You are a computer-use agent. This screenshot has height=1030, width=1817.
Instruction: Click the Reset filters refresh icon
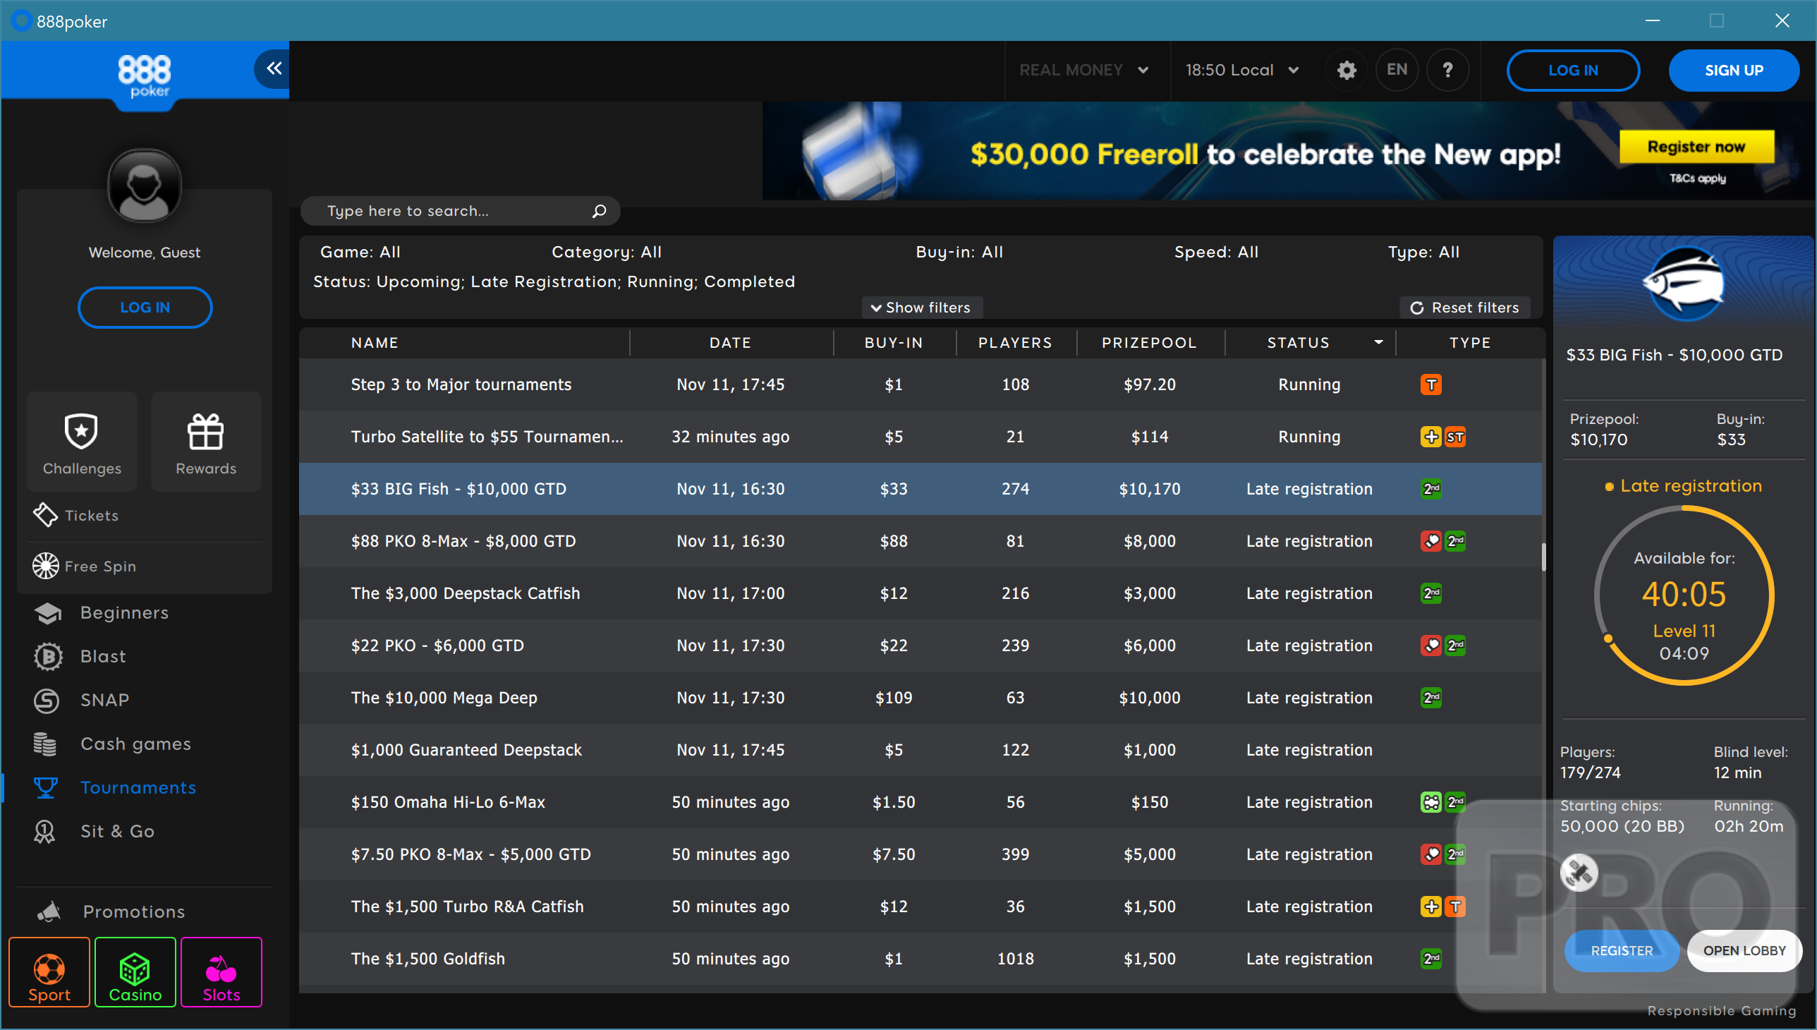point(1416,308)
